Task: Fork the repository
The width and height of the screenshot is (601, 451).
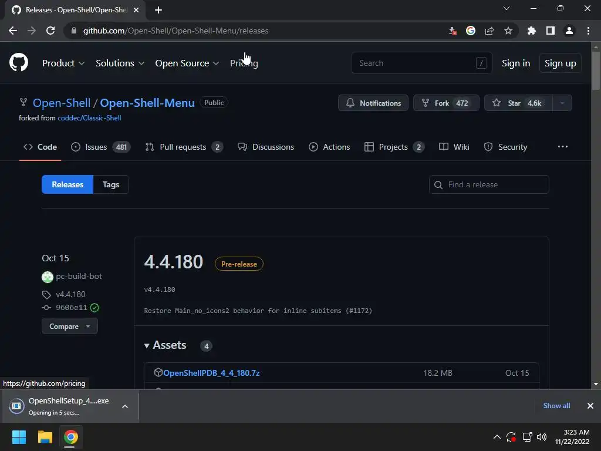Action: click(446, 103)
